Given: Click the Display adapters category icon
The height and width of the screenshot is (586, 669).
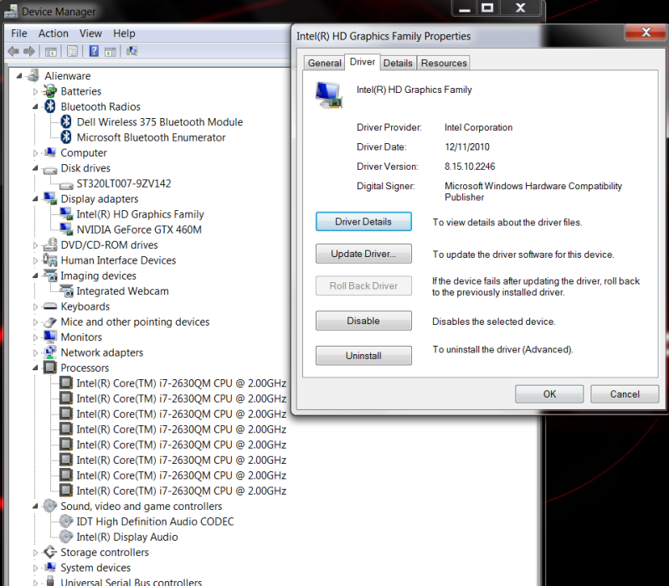Looking at the screenshot, I should tap(50, 198).
